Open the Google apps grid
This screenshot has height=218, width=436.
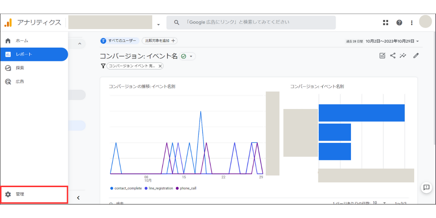coord(385,23)
